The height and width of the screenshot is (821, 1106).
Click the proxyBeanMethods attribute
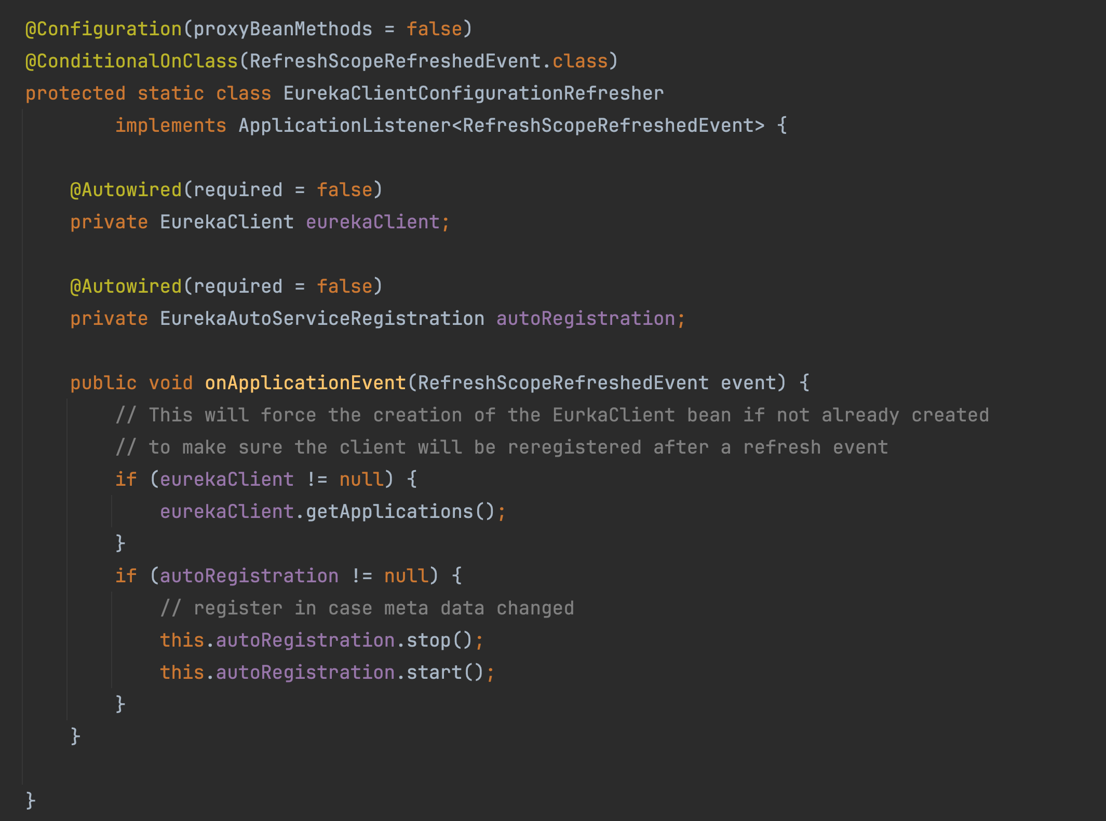coord(282,29)
